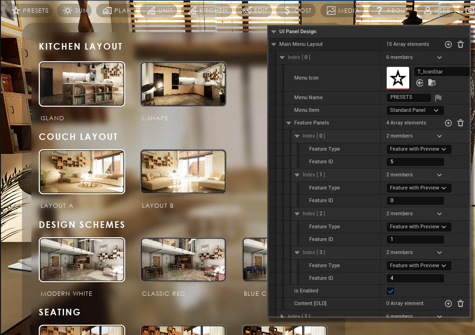Pick the MODERN WHITE design scheme

(x=82, y=260)
